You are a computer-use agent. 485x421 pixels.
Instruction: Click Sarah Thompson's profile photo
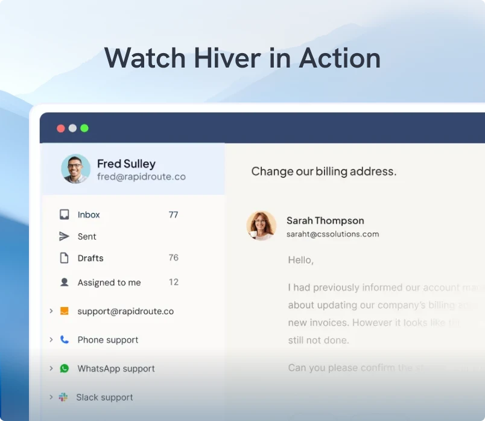(x=262, y=226)
